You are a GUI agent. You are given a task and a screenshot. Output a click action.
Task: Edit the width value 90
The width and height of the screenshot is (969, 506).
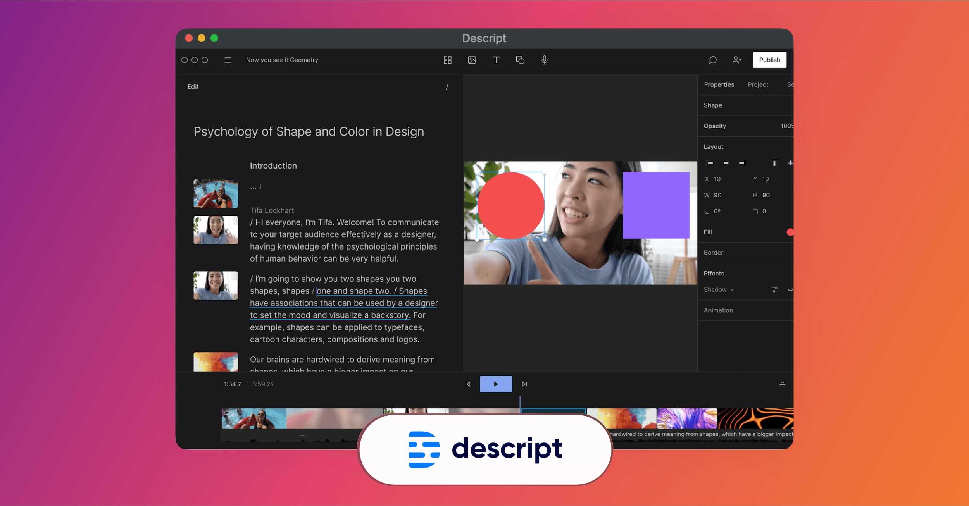tap(717, 195)
